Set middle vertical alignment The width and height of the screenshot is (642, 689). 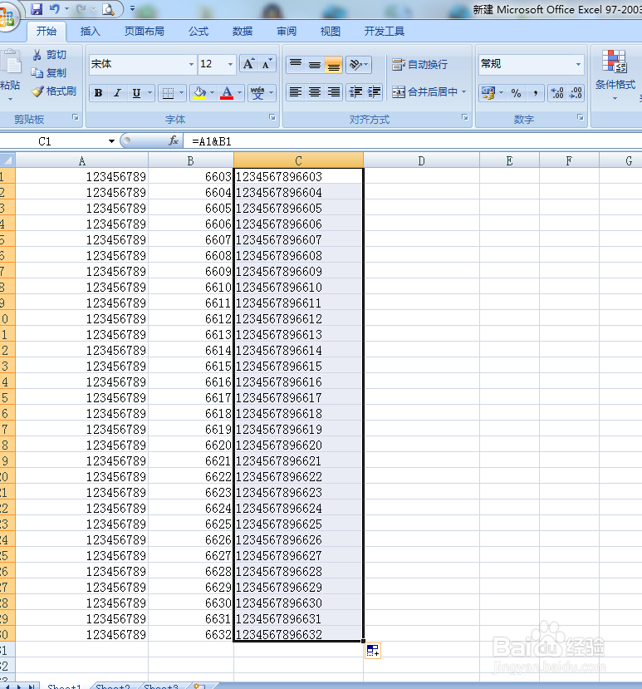315,65
